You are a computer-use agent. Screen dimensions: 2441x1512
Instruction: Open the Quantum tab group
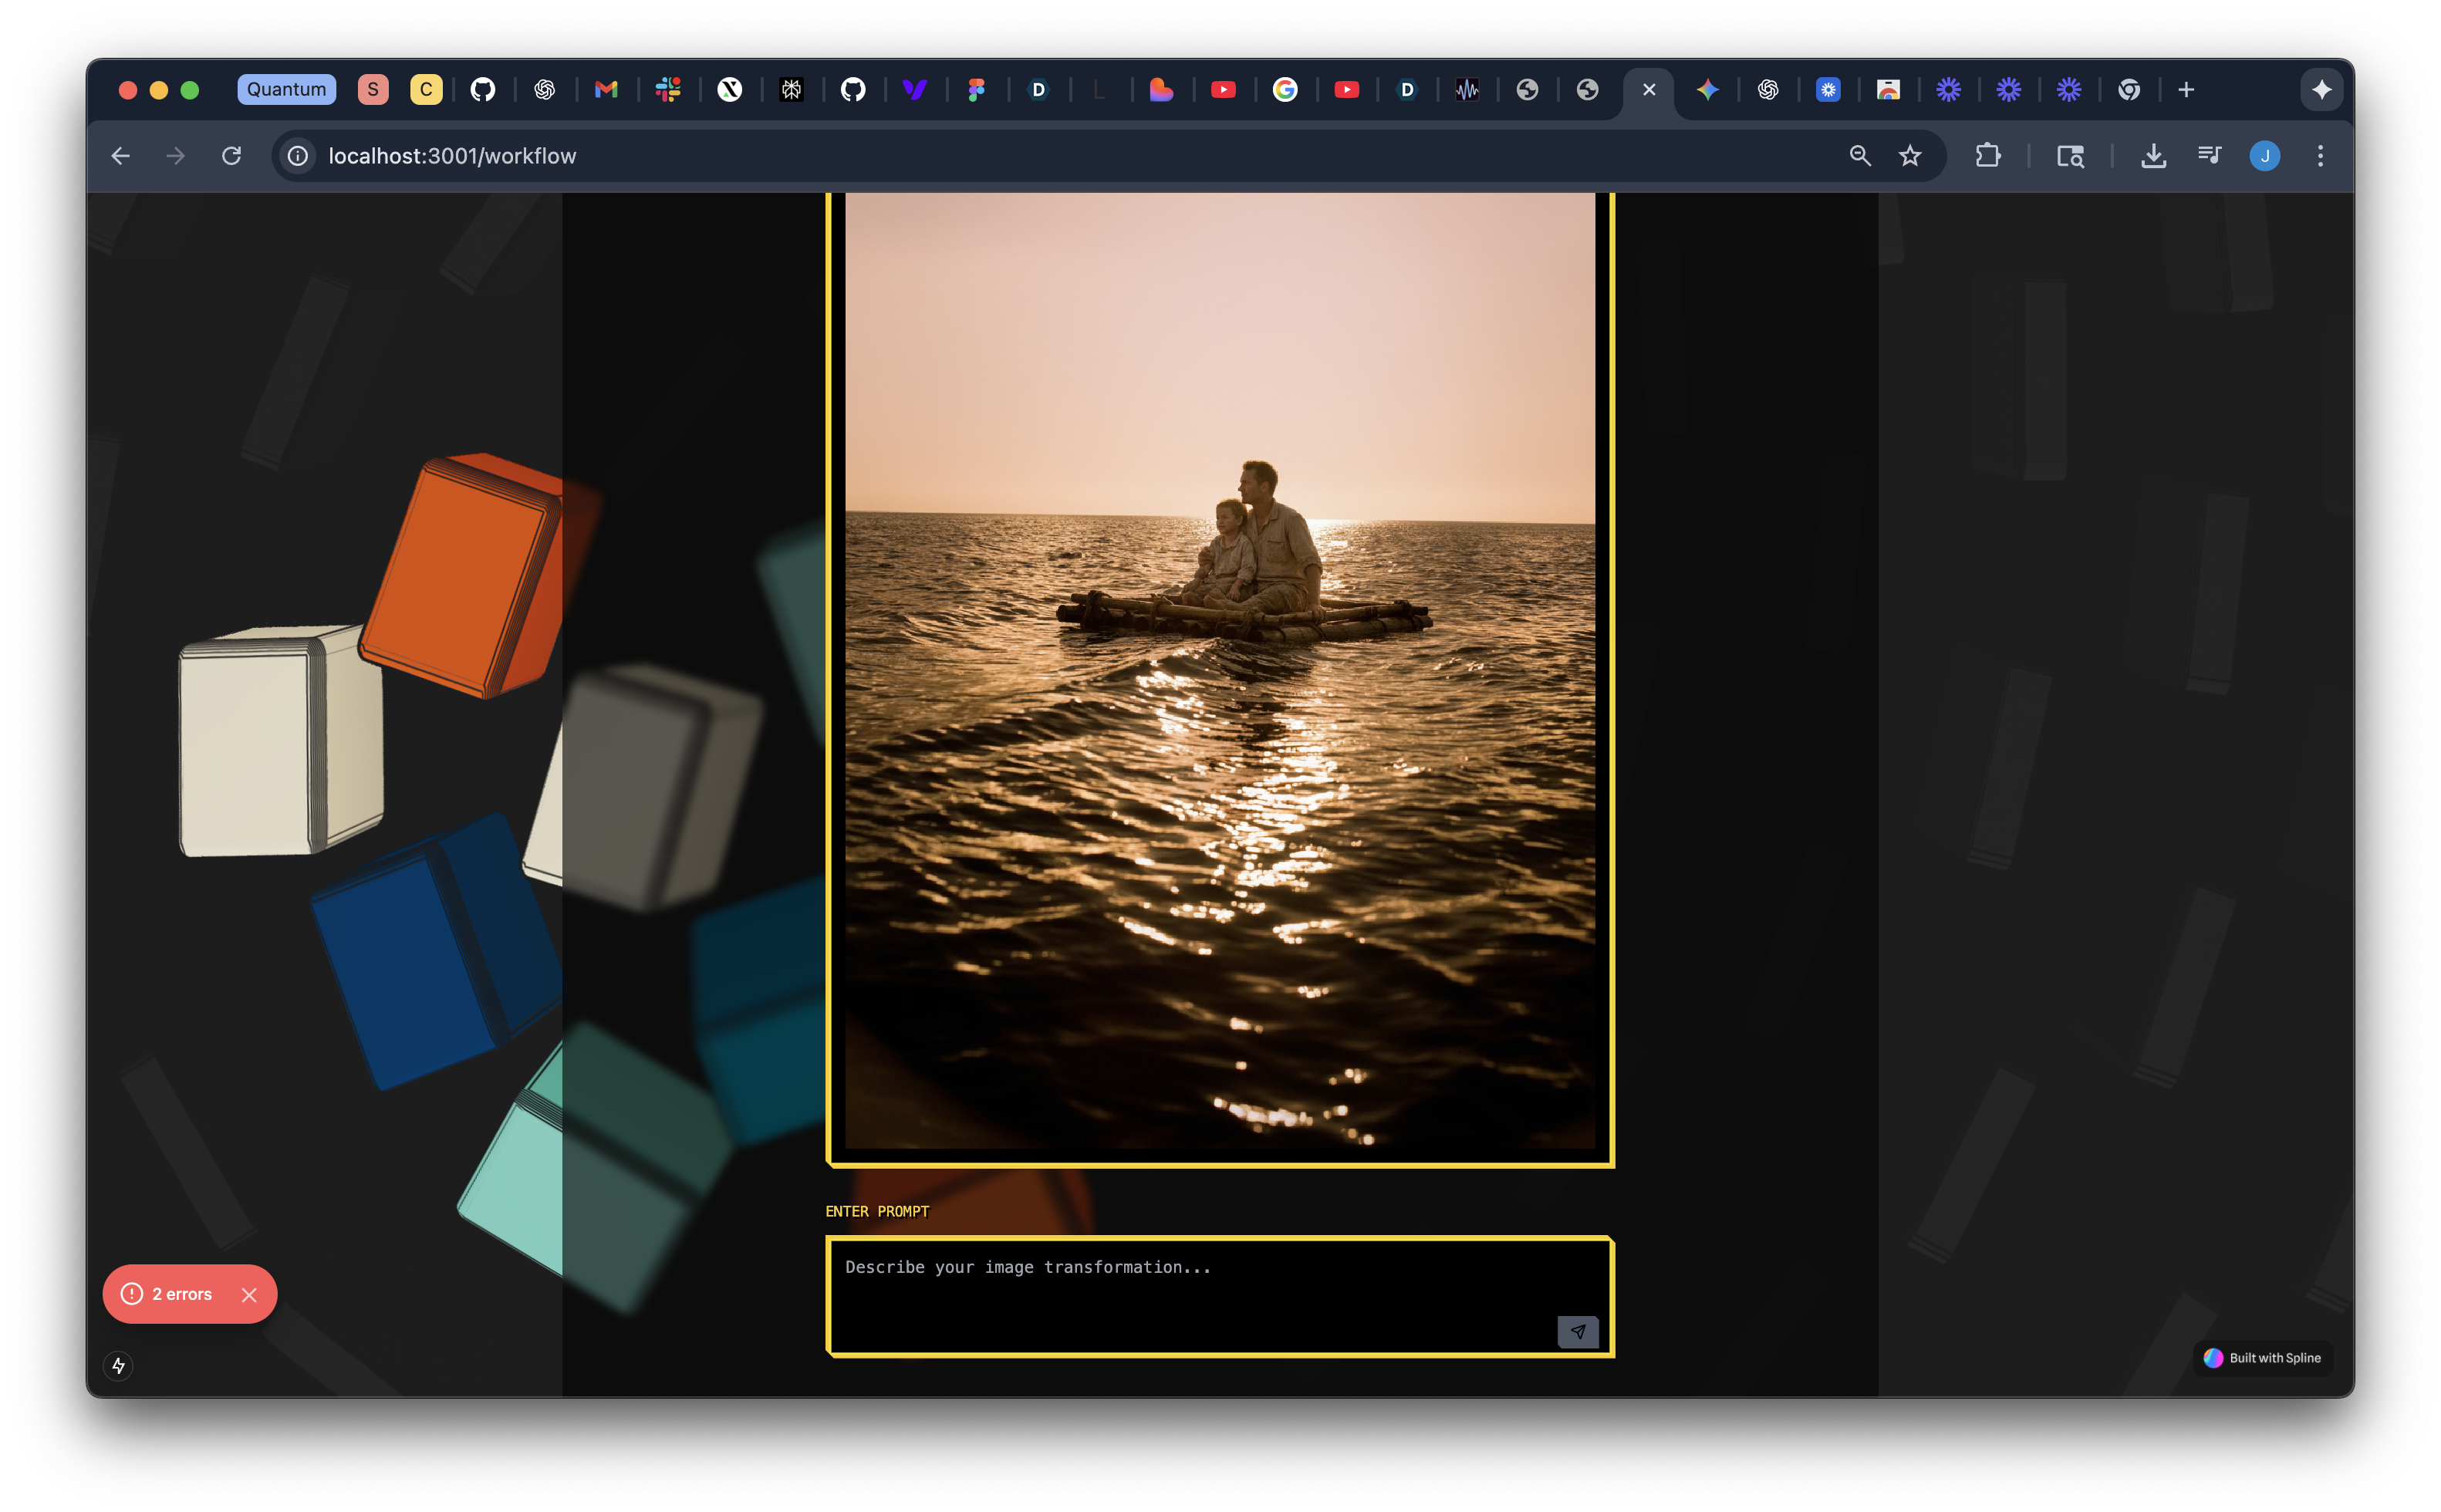point(286,89)
